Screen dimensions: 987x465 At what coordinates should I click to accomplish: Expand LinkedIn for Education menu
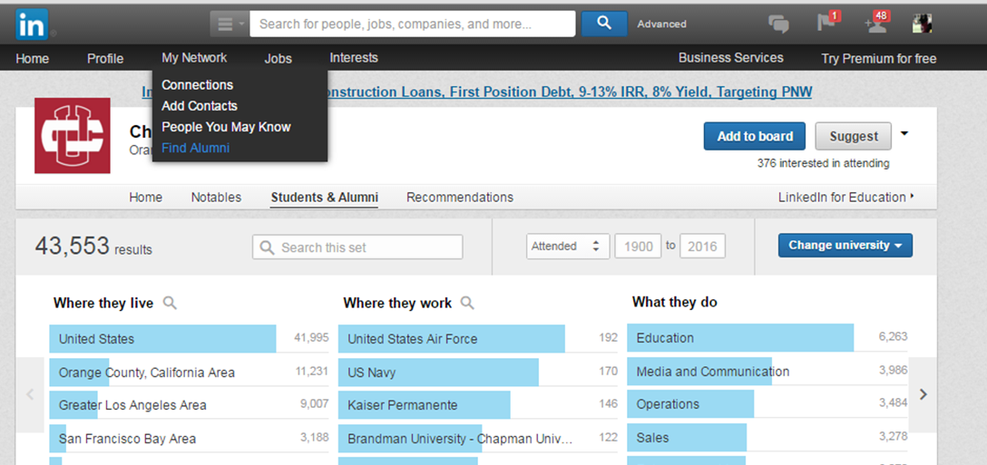846,198
